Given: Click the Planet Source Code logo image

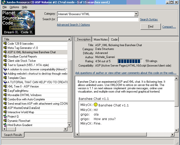Looking at the screenshot, I should (x=19, y=23).
